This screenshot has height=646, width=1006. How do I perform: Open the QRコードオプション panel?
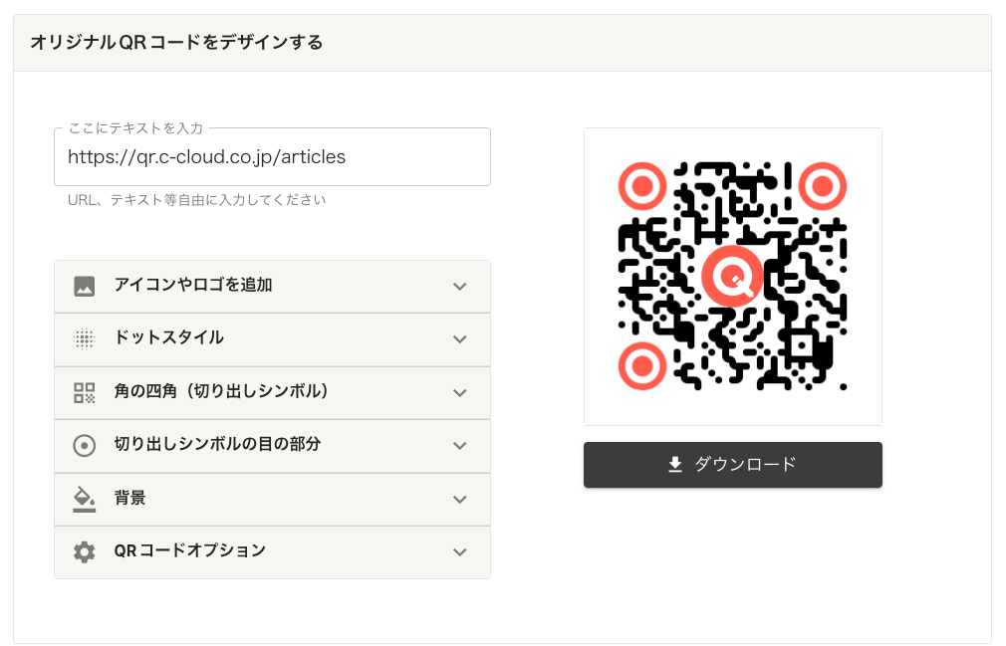tap(272, 552)
